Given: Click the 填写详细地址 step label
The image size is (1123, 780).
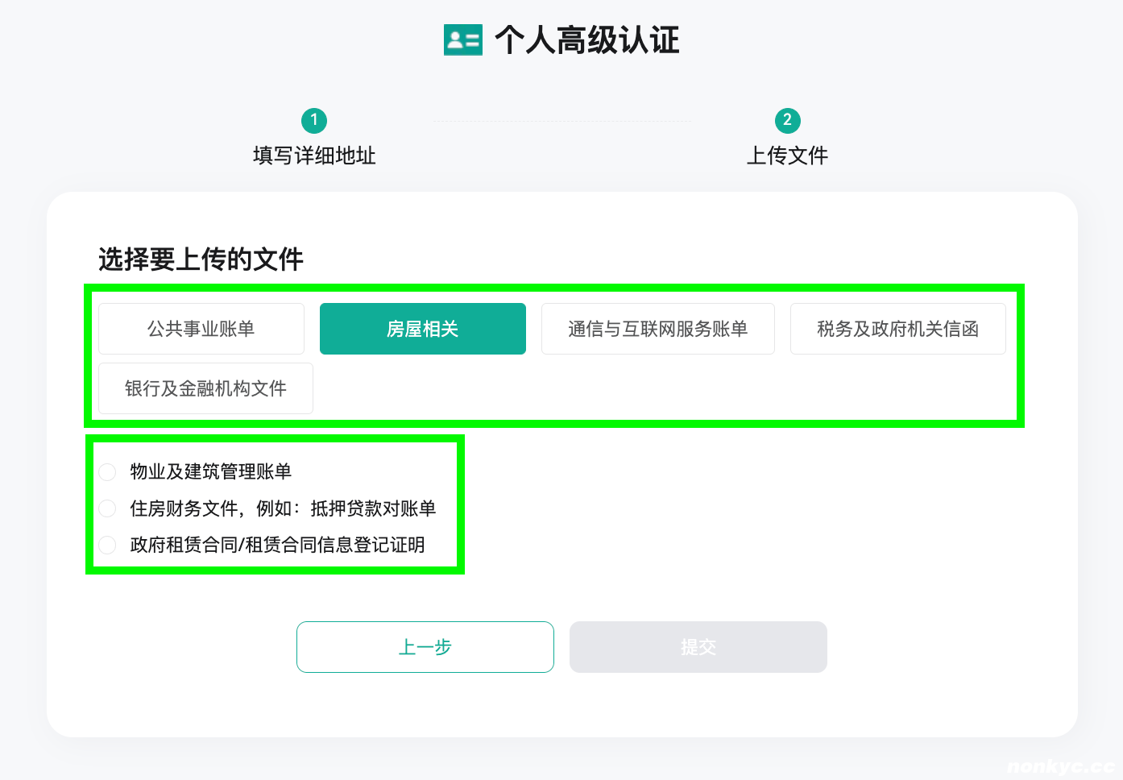Looking at the screenshot, I should [x=314, y=156].
